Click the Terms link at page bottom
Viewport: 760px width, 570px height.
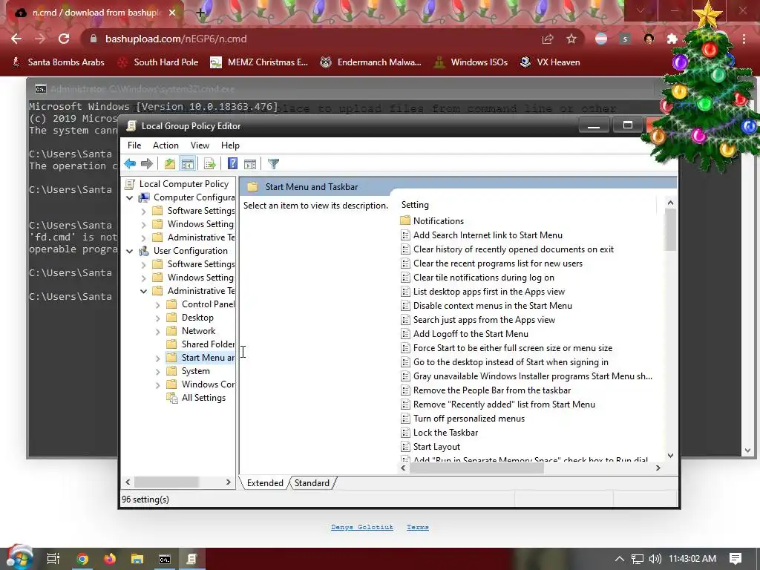coord(418,527)
